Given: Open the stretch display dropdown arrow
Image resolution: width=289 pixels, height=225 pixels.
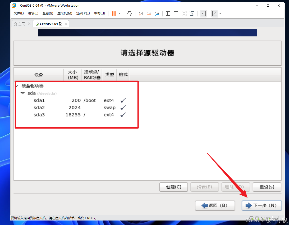Looking at the screenshot, I should coord(220,13).
